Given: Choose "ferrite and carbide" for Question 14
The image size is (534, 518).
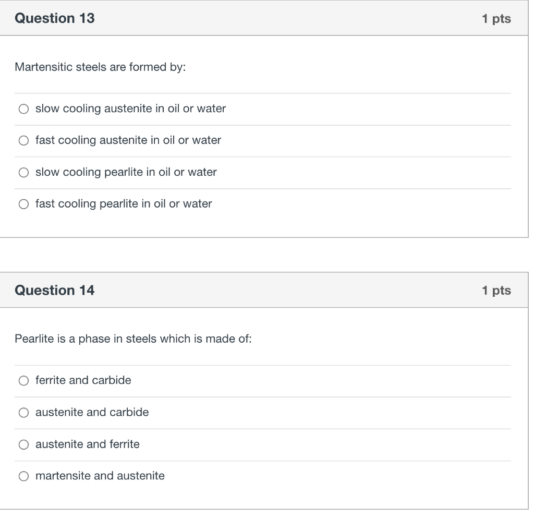Looking at the screenshot, I should coord(23,381).
